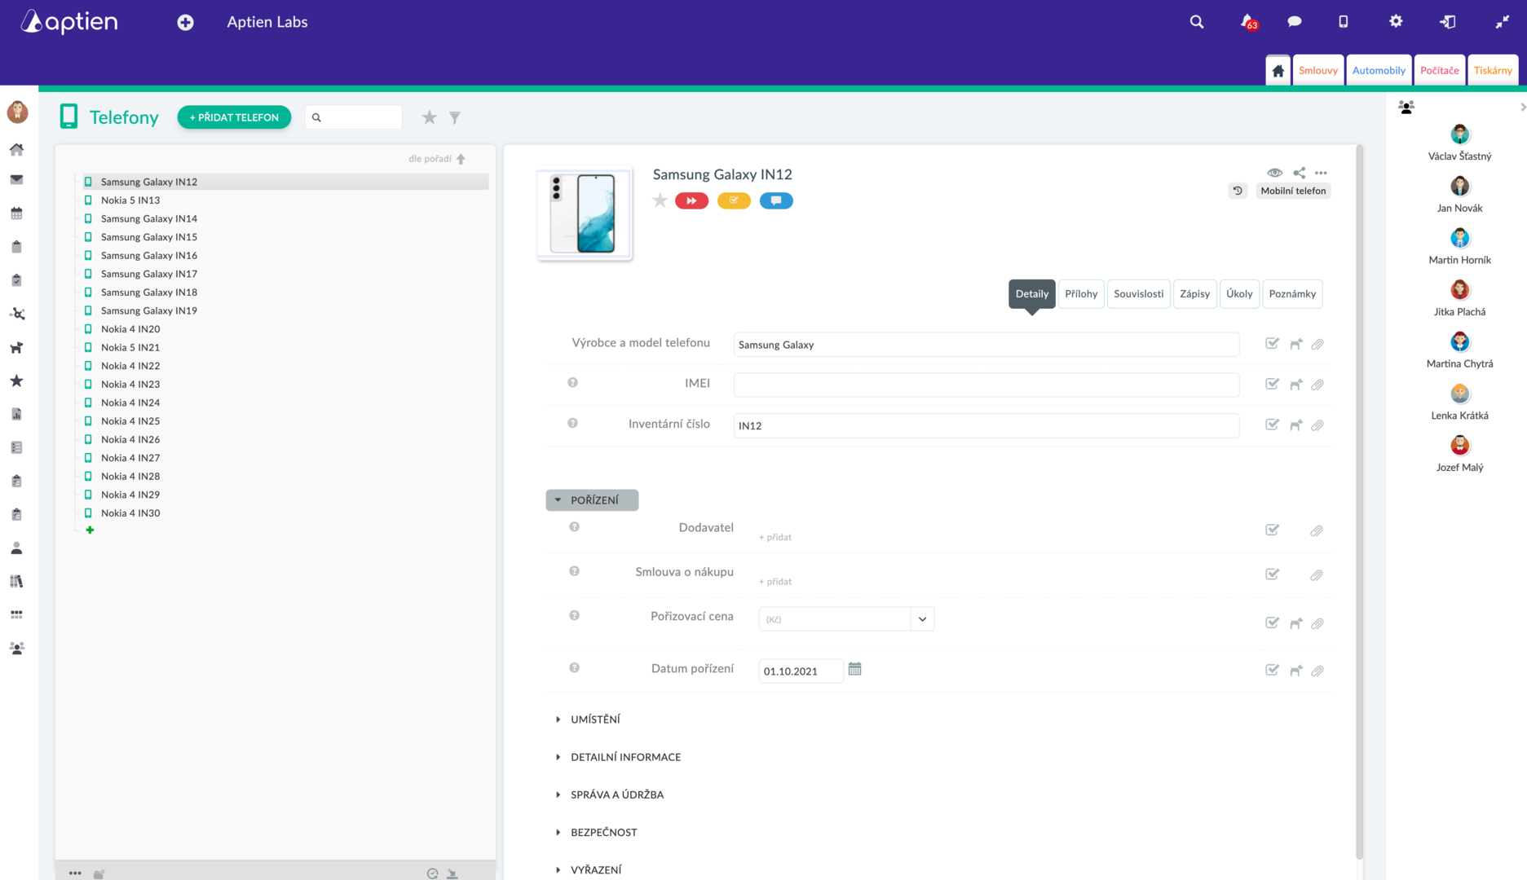Screen dimensions: 1527x880
Task: Open left sidebar envelope mail icon
Action: coord(16,180)
